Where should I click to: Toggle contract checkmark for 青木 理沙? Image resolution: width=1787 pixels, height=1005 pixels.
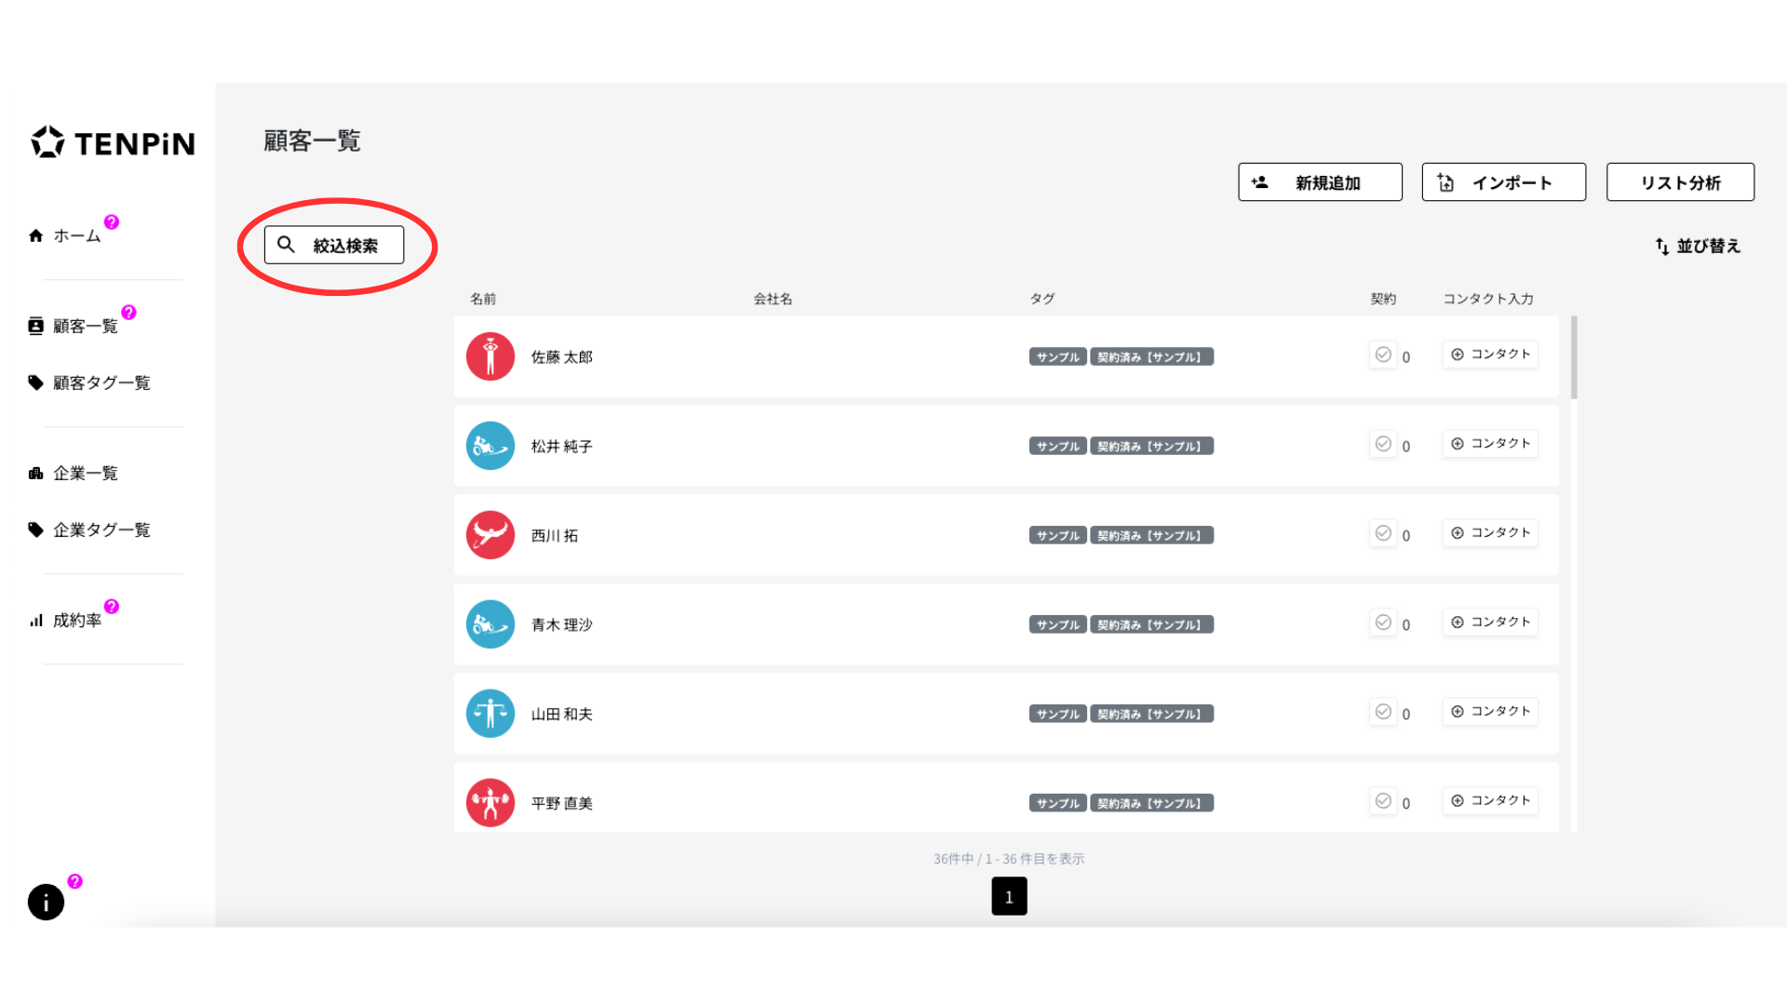click(x=1383, y=623)
